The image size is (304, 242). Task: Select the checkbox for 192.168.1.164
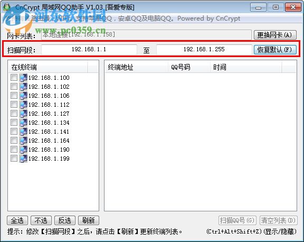tap(14, 141)
